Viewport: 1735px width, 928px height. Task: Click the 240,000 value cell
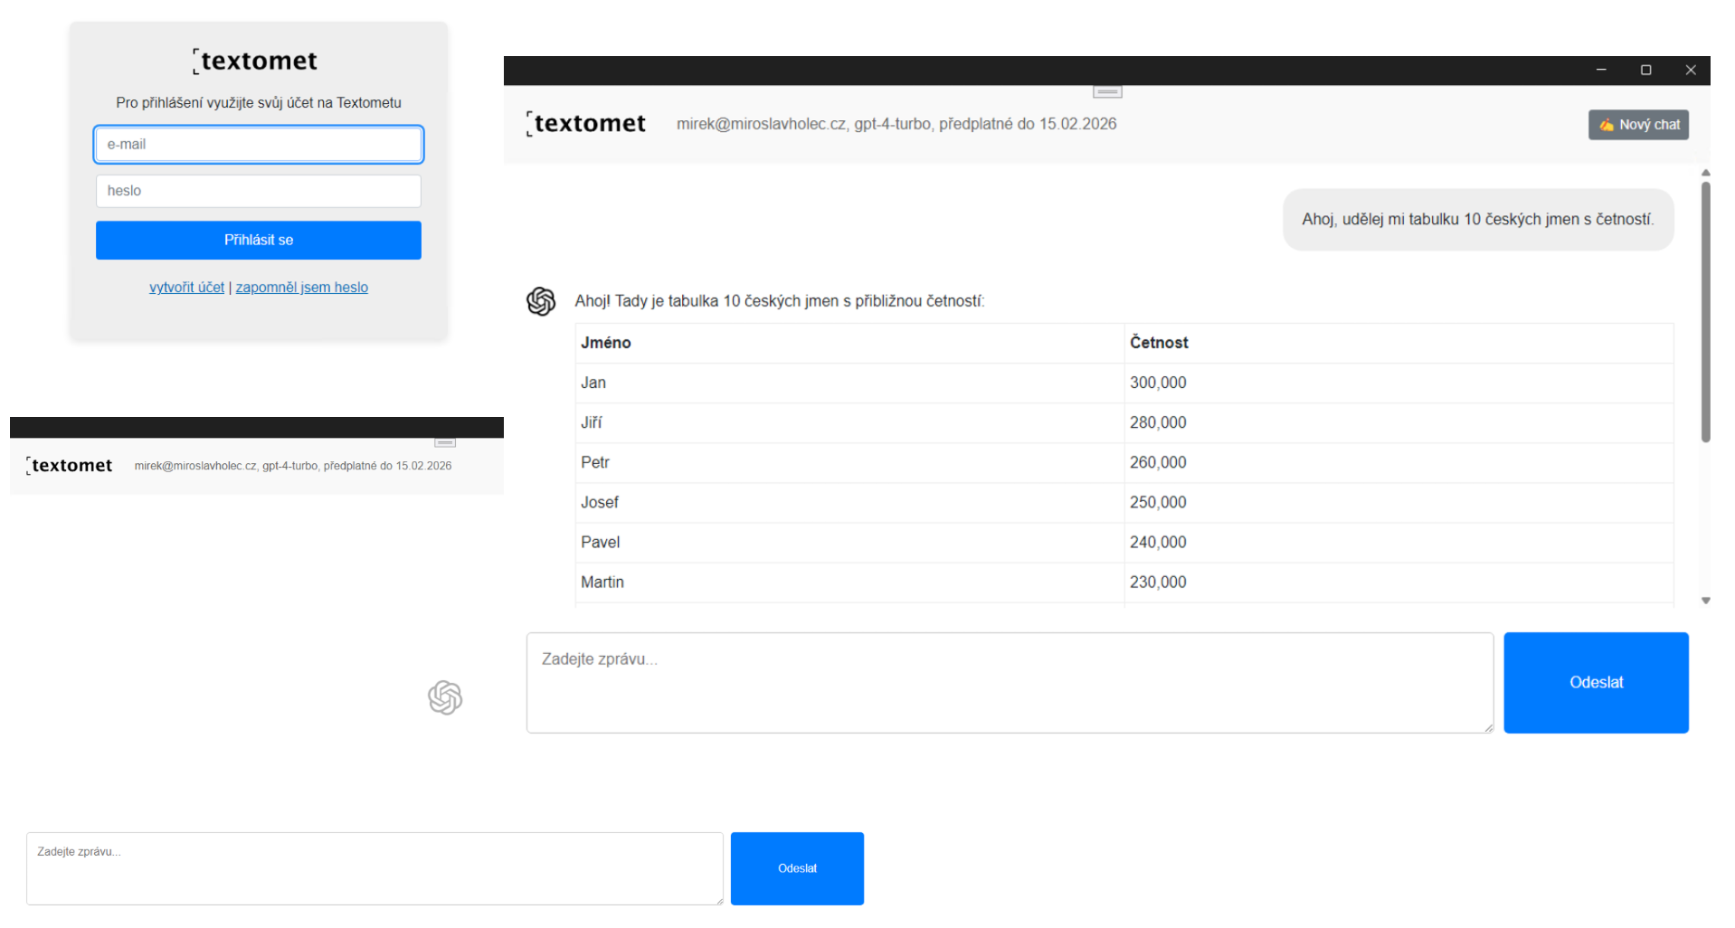click(x=1398, y=542)
